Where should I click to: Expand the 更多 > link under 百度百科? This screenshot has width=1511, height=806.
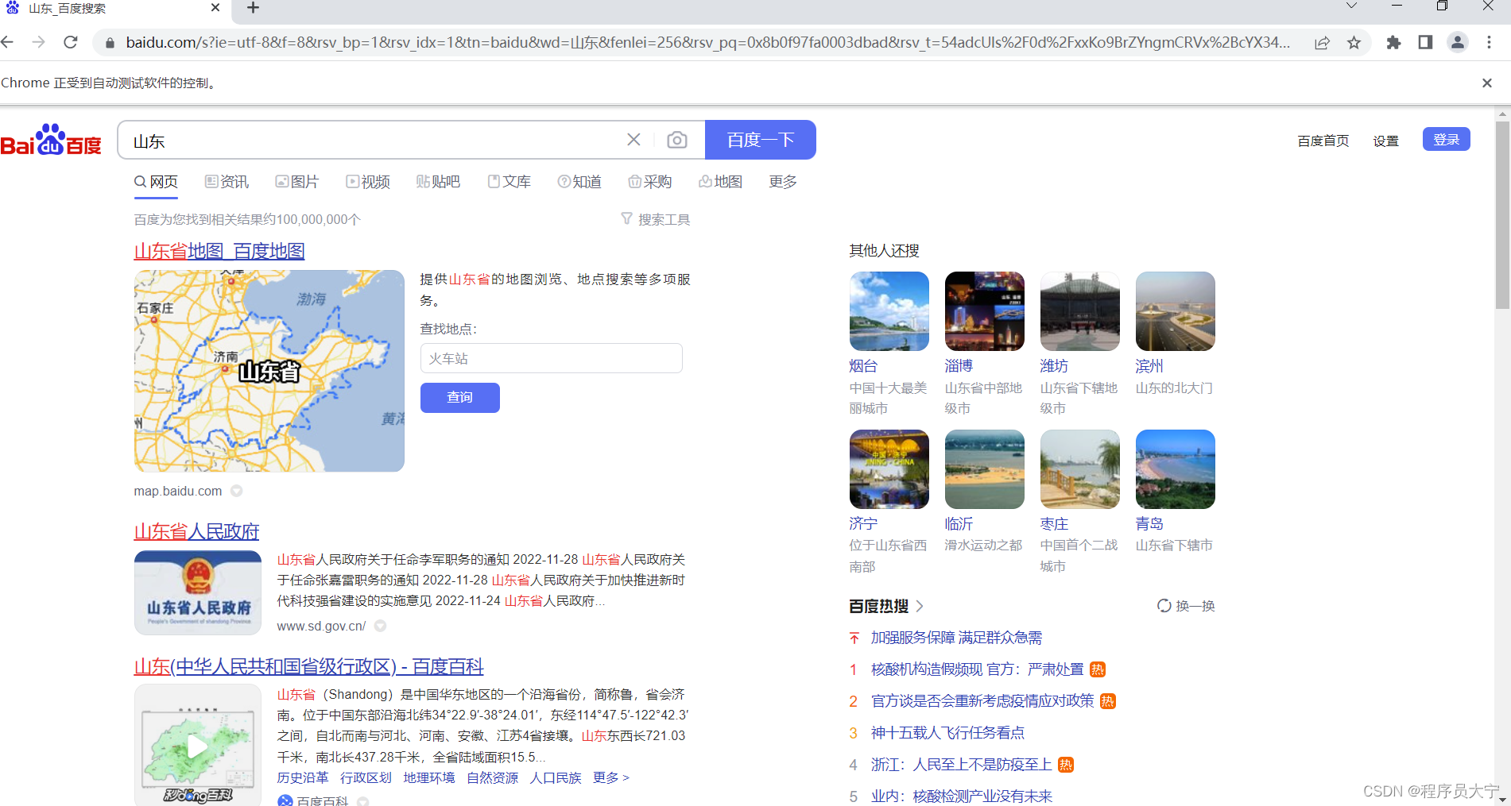point(611,777)
